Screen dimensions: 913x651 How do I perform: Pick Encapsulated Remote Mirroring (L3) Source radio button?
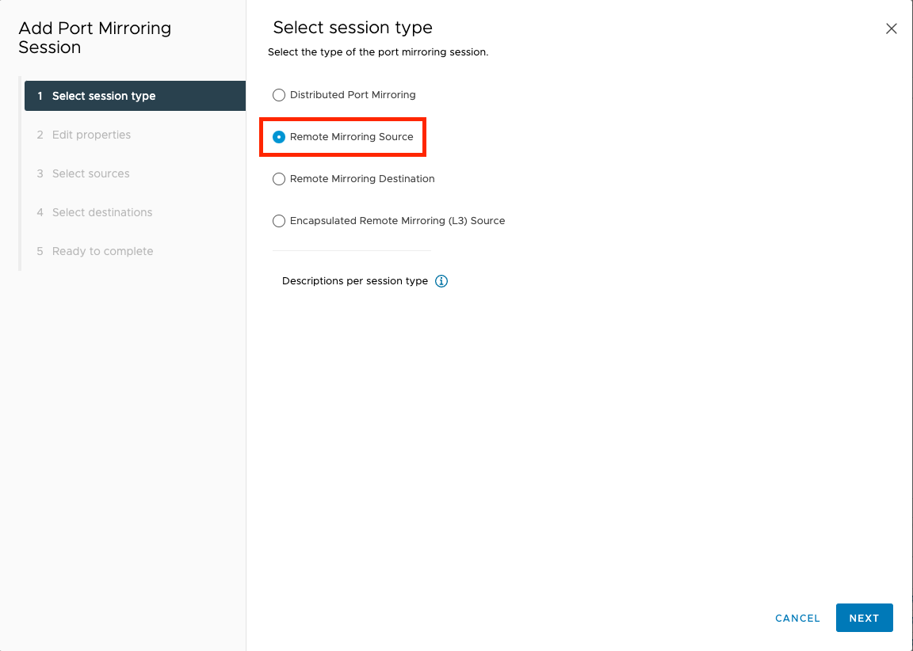[279, 221]
